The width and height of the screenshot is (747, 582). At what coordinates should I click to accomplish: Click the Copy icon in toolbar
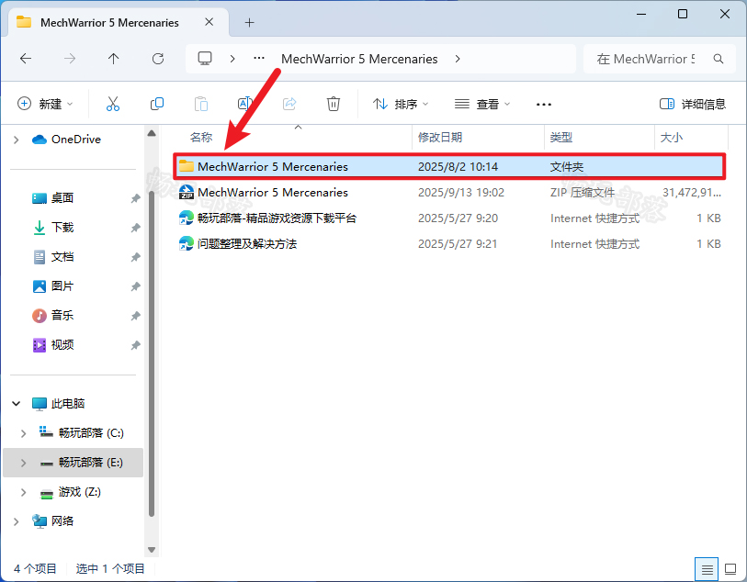157,104
